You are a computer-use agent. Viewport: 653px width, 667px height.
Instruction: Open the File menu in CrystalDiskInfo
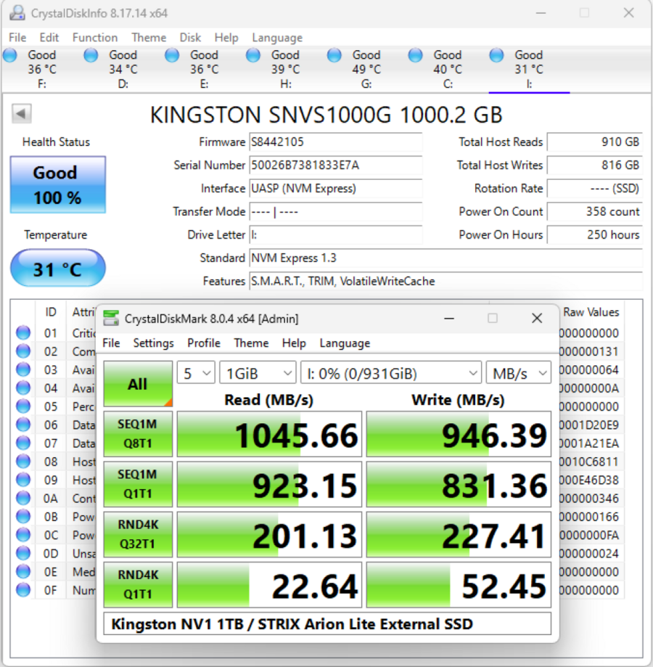[17, 38]
